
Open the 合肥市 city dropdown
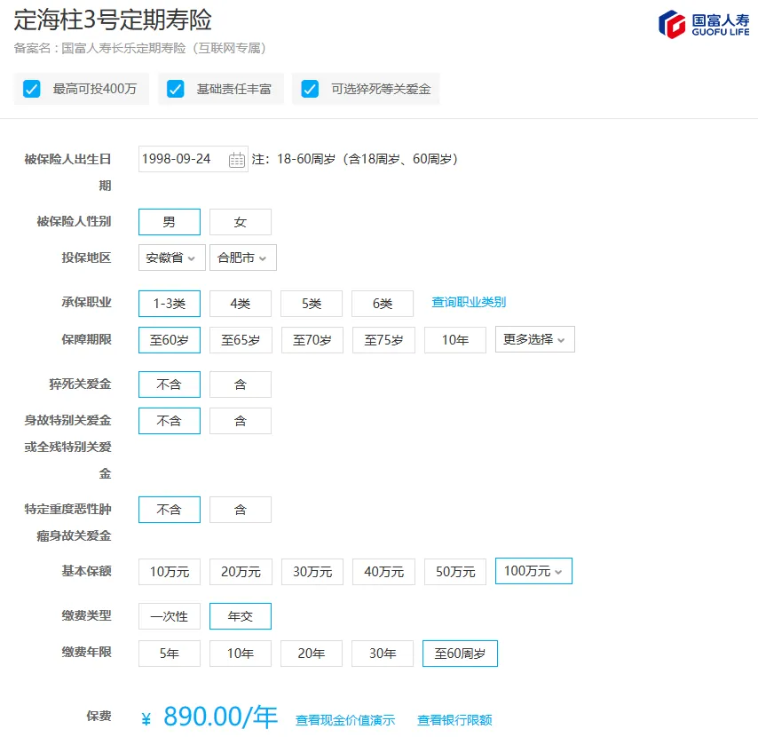pyautogui.click(x=242, y=258)
